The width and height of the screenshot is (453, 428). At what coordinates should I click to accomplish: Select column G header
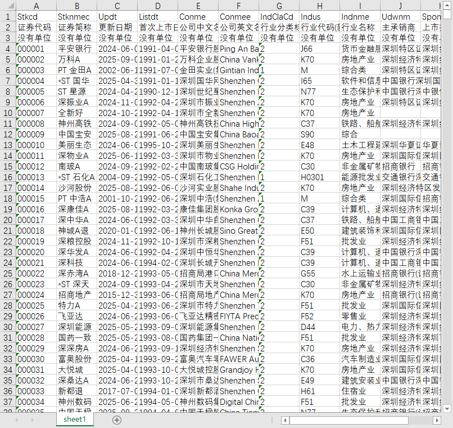(279, 6)
